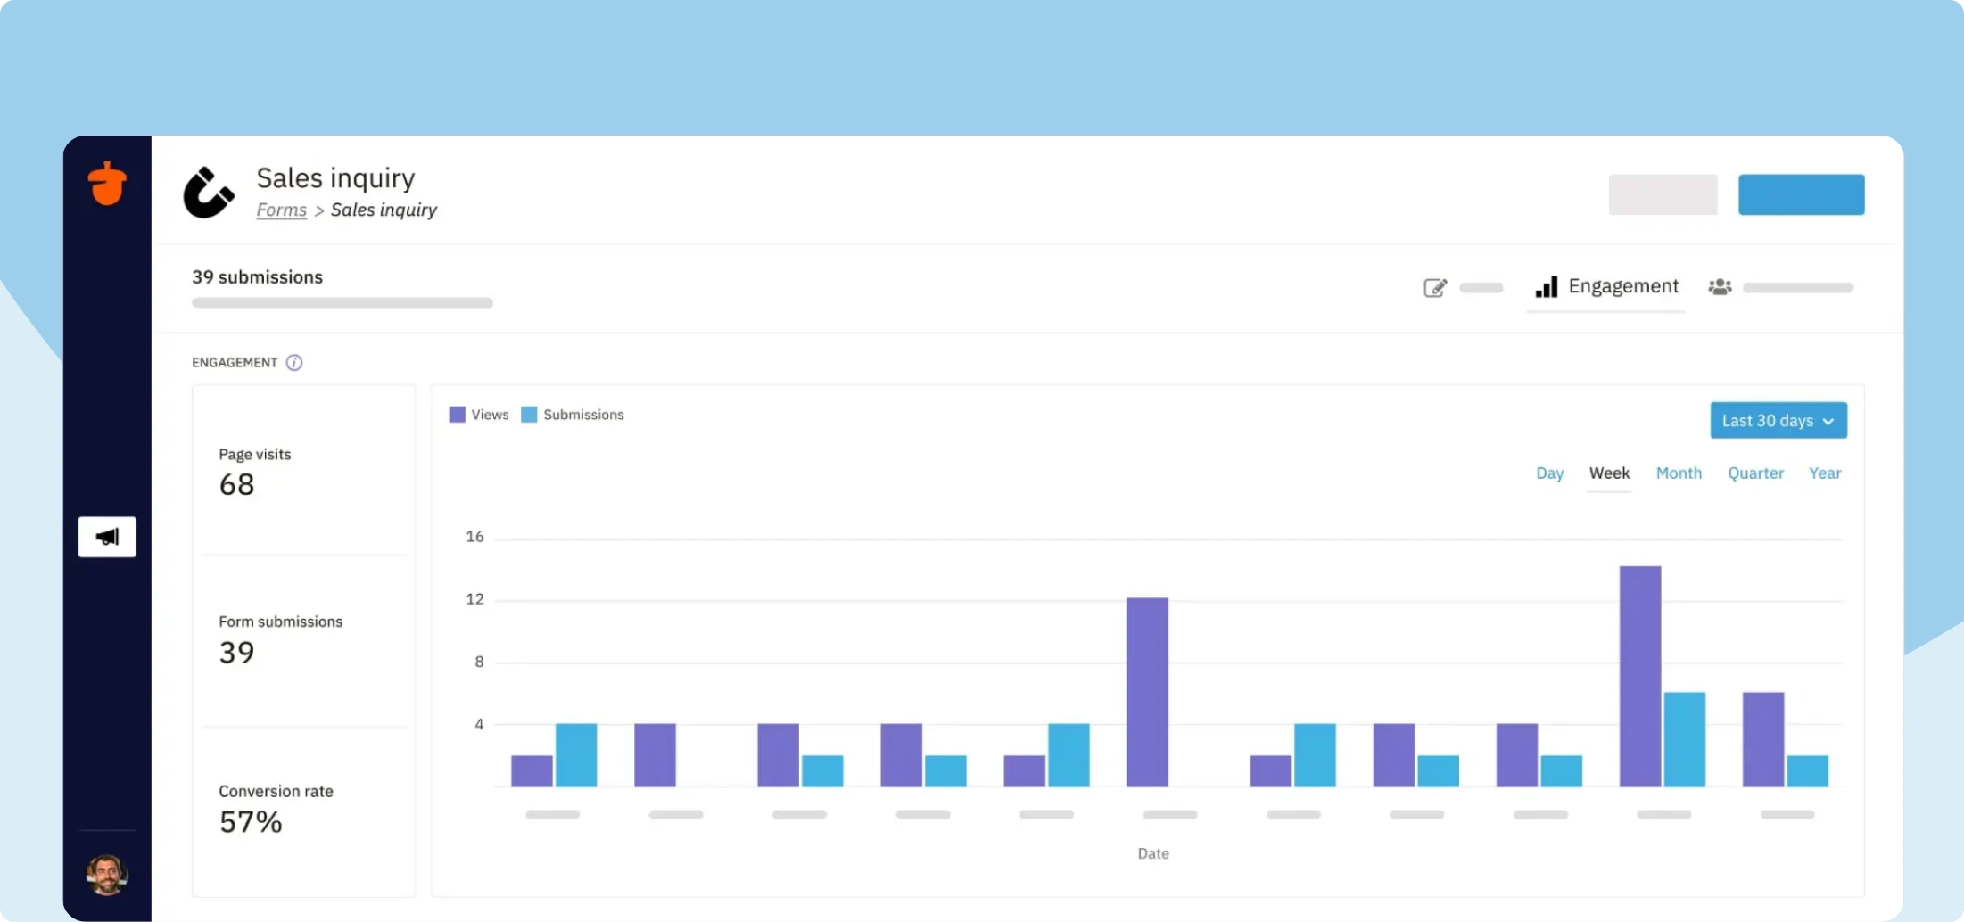The width and height of the screenshot is (1964, 922).
Task: Click the magnet icon next to Sales inquiry
Action: click(x=208, y=192)
